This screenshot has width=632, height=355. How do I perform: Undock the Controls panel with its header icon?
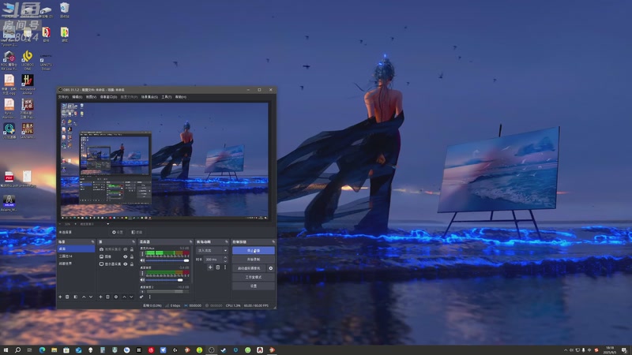click(x=273, y=242)
